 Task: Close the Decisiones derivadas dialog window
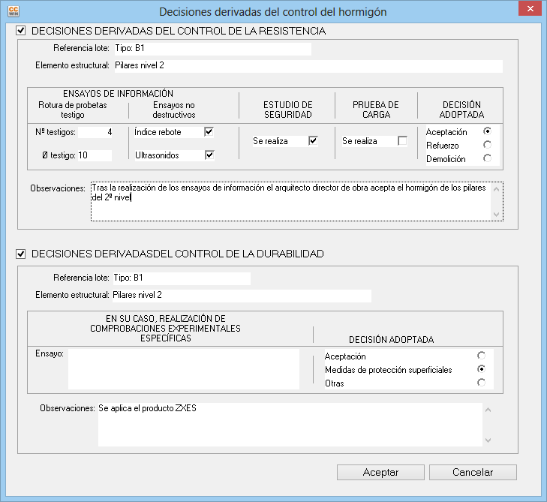coord(530,9)
